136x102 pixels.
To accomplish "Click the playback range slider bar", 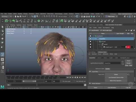I will [x=29, y=81].
